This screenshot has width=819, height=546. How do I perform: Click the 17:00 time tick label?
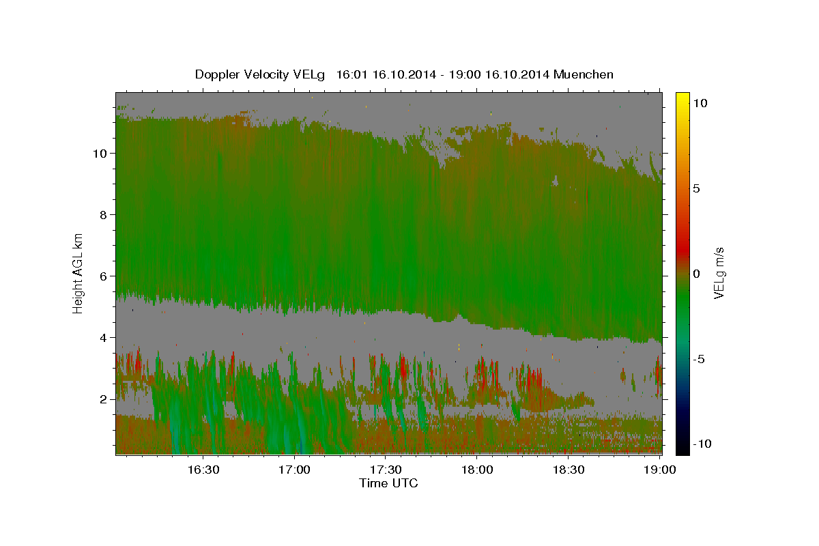pos(295,470)
